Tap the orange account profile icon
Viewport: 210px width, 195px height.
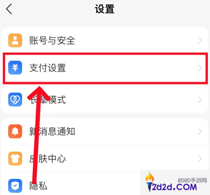coord(15,40)
